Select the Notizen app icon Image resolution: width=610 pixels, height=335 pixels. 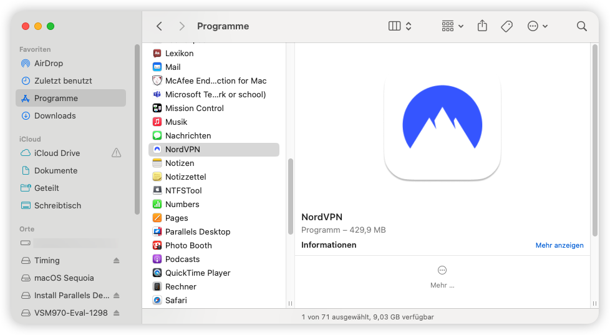[x=157, y=163]
